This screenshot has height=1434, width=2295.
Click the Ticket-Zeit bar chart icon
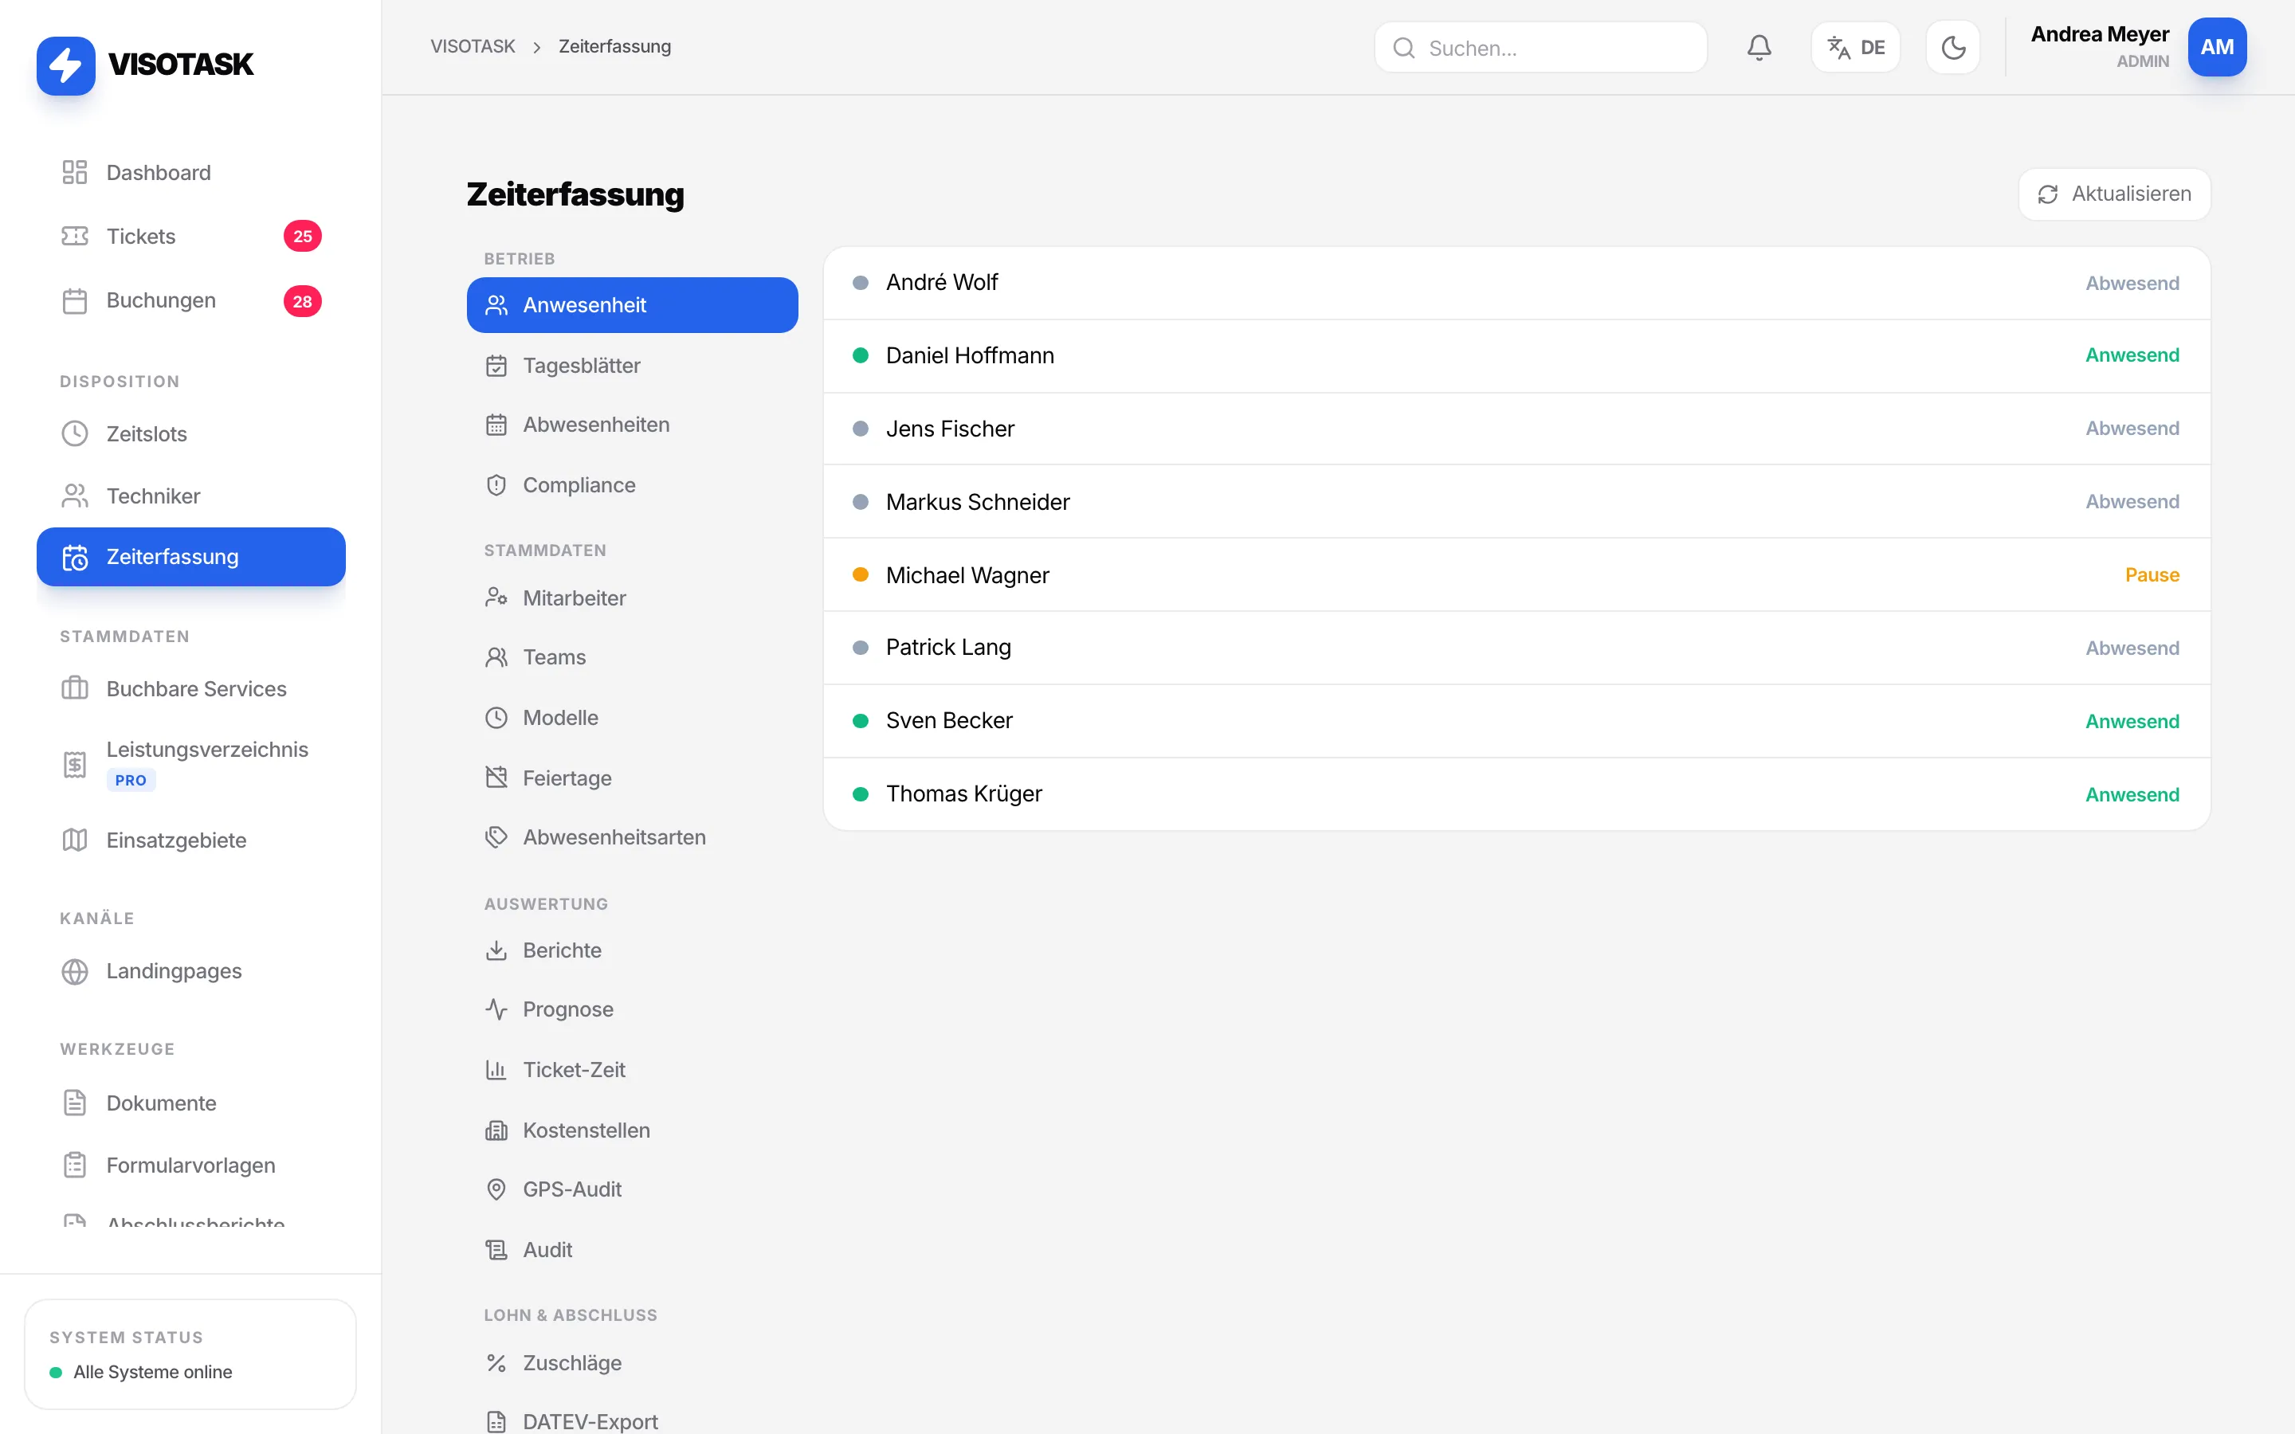(x=496, y=1070)
